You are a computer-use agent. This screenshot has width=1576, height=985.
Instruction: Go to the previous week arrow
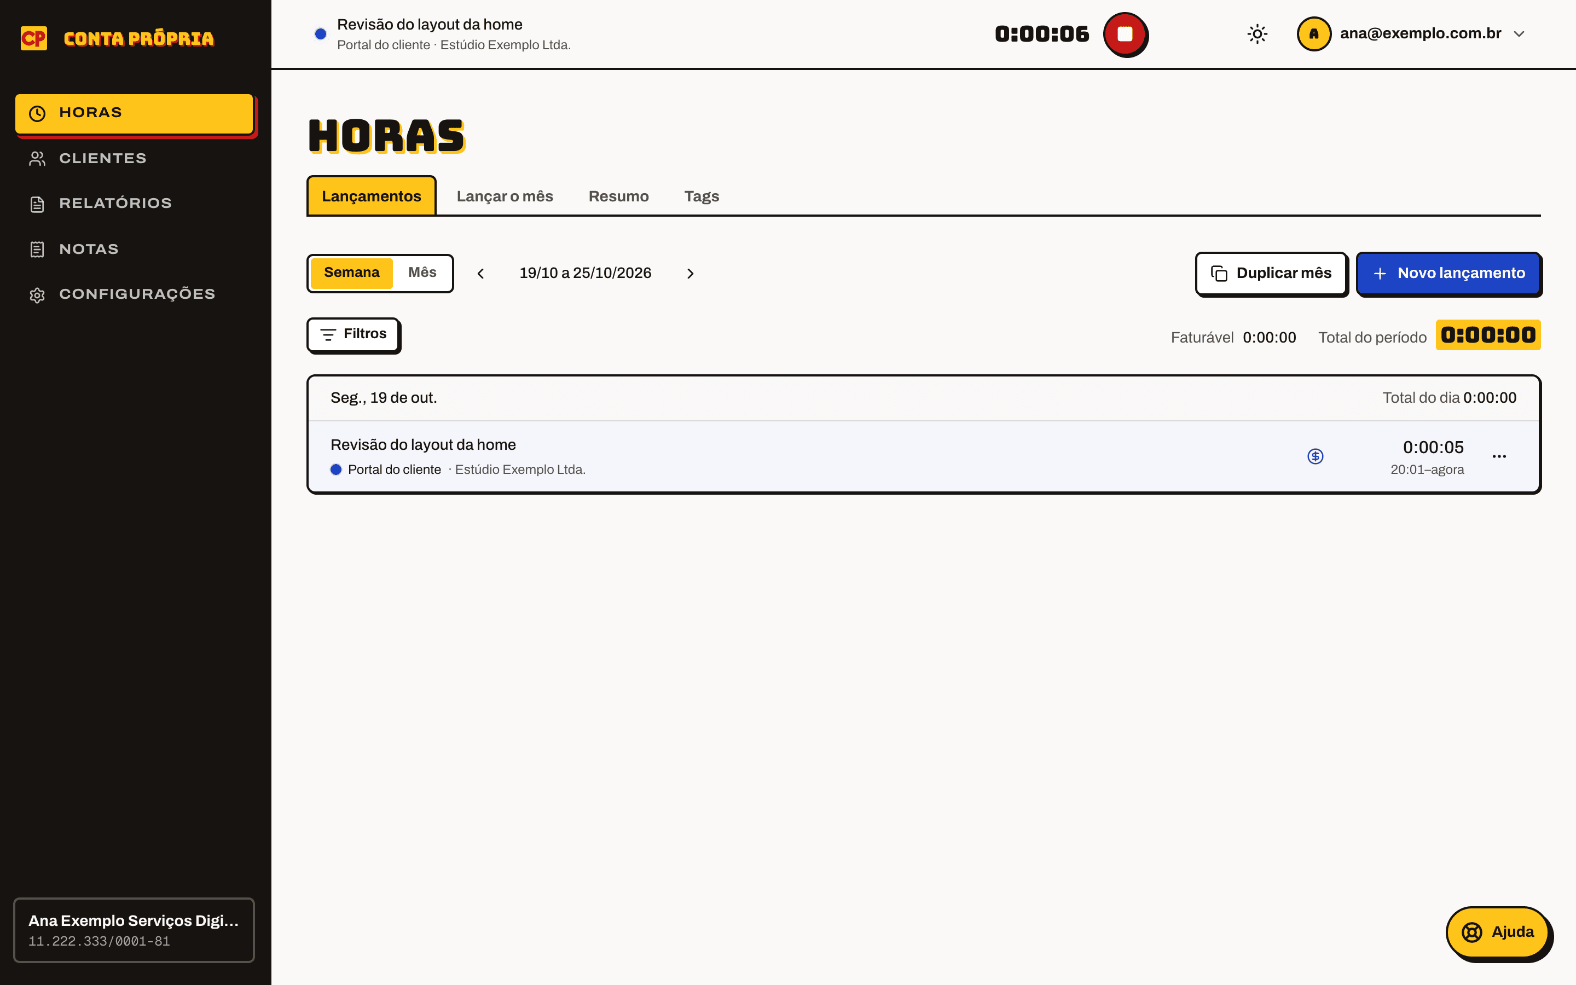(x=480, y=274)
